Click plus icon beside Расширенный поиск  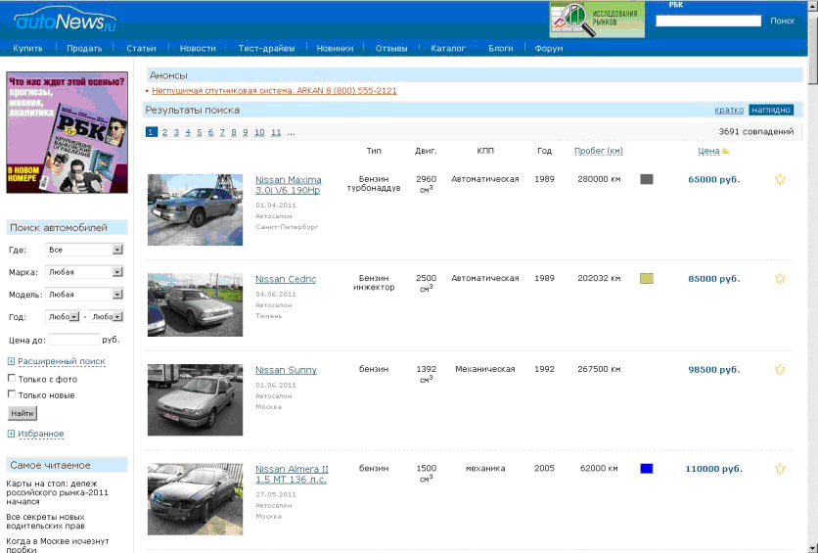pyautogui.click(x=11, y=361)
